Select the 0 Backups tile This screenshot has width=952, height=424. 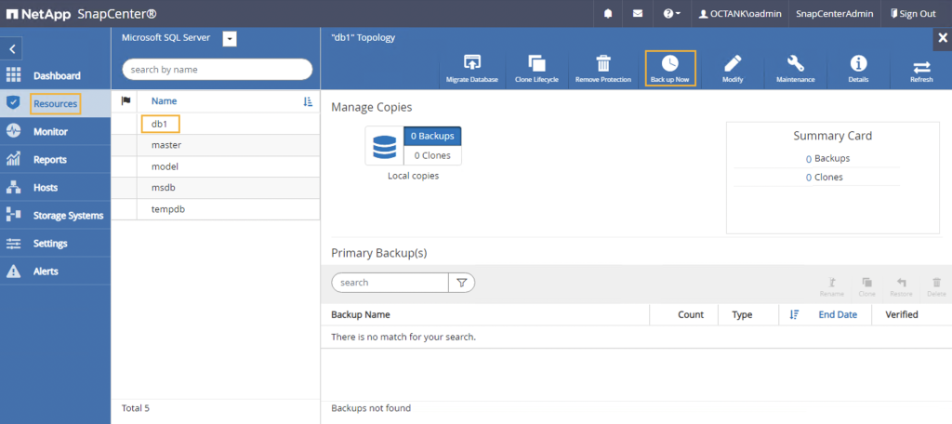coord(432,136)
